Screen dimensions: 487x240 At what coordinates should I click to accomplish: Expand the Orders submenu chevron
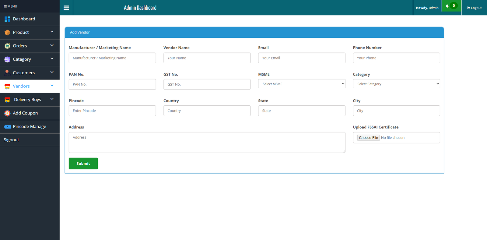[52, 45]
